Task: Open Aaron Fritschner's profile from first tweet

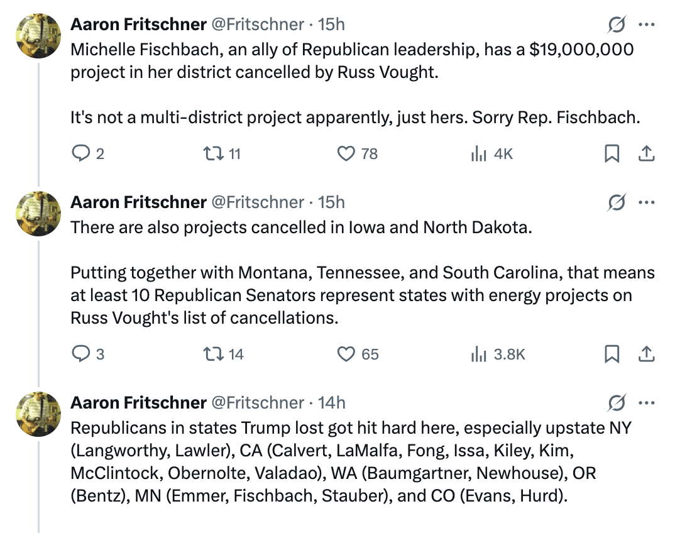Action: (x=138, y=25)
